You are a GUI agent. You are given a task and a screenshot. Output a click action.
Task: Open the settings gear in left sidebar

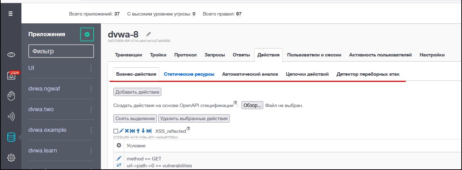11,158
